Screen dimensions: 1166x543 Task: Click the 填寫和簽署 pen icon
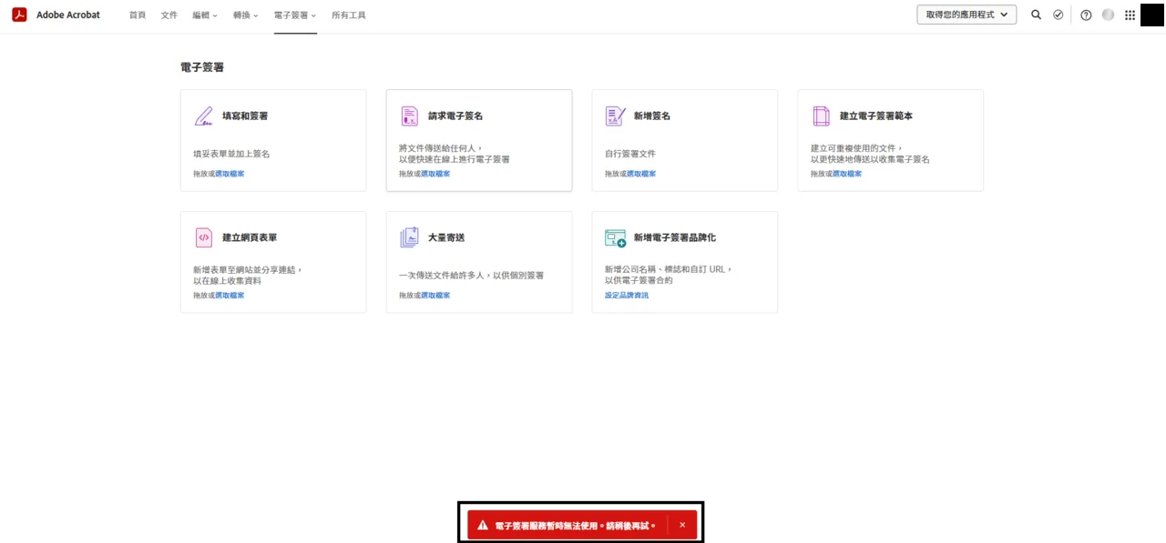point(204,116)
